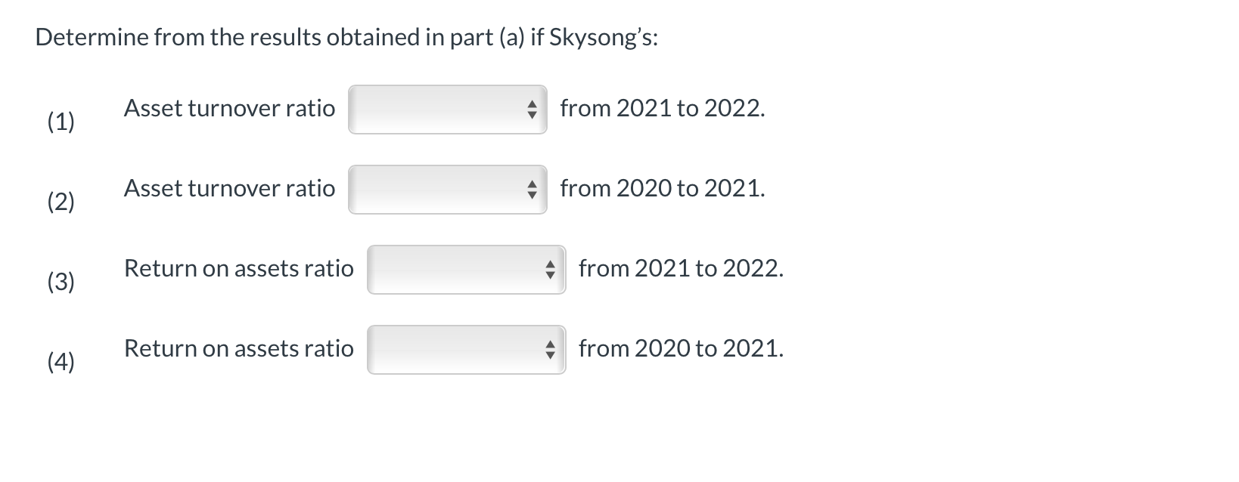
Task: Select the first Asset turnover ratio label
Action: point(229,109)
